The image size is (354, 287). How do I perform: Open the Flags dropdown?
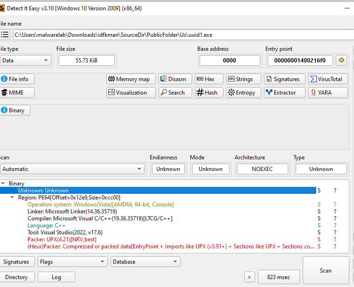72,262
